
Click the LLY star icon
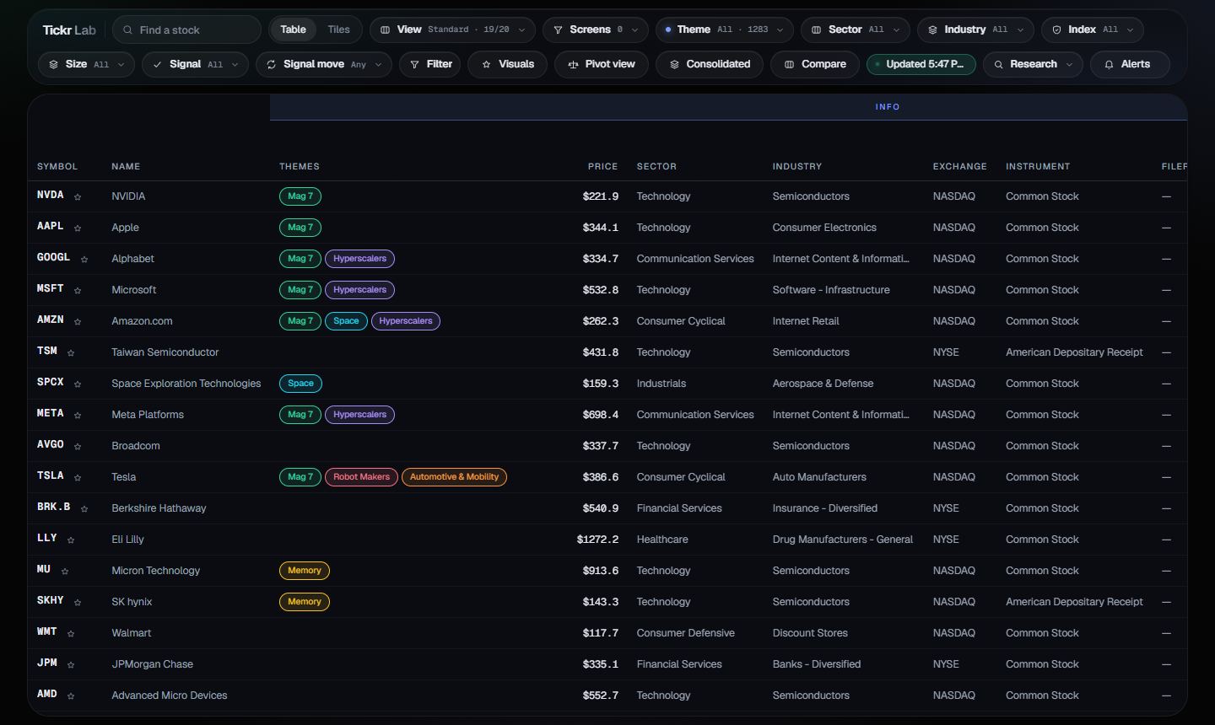[x=71, y=540]
